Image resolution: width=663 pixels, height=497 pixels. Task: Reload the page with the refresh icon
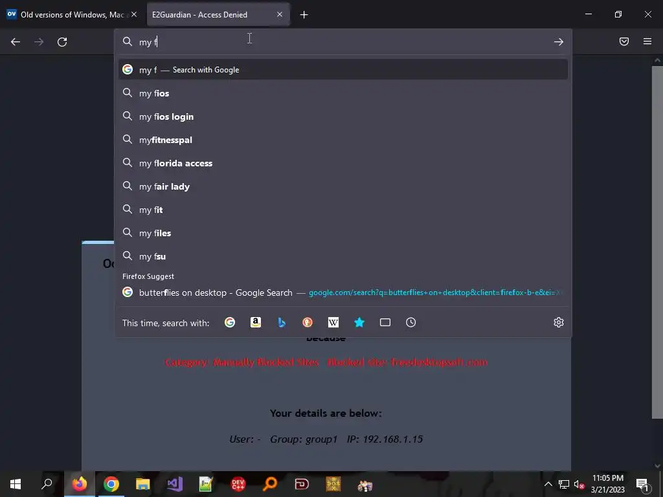[x=62, y=42]
